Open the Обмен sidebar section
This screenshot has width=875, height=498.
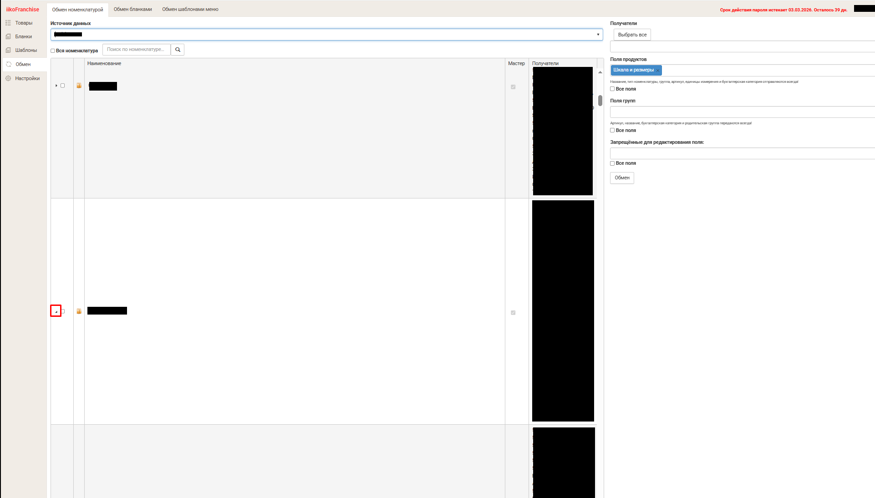[x=24, y=64]
